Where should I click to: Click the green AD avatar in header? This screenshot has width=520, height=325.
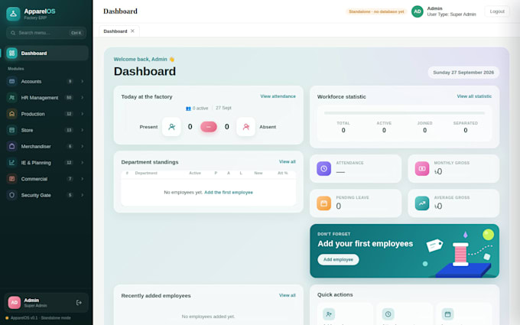[x=418, y=11]
